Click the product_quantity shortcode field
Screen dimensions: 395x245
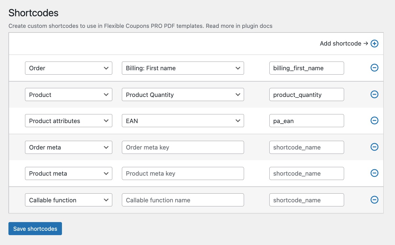[307, 95]
